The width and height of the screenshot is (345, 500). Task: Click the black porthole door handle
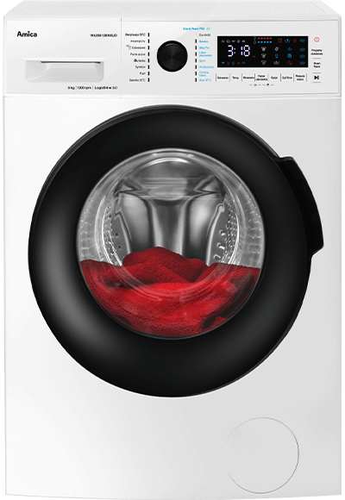pos(304,205)
